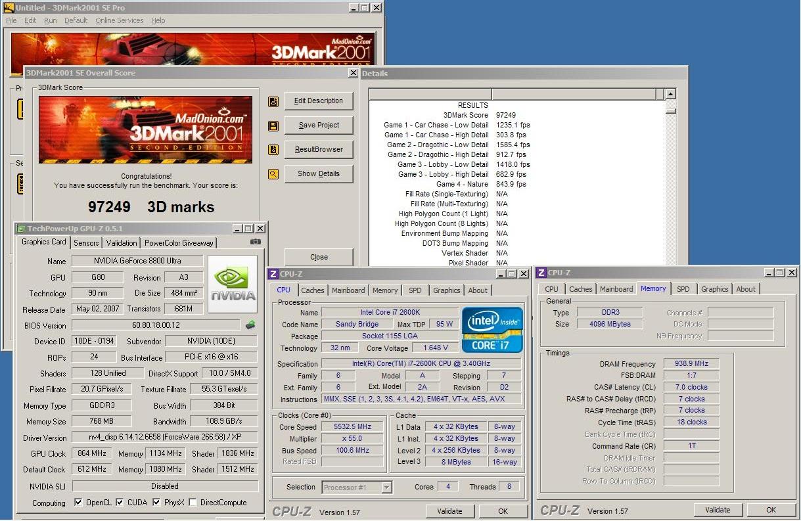
Task: Click the TechPowerUp GPU-Z title bar icon
Action: 21,229
